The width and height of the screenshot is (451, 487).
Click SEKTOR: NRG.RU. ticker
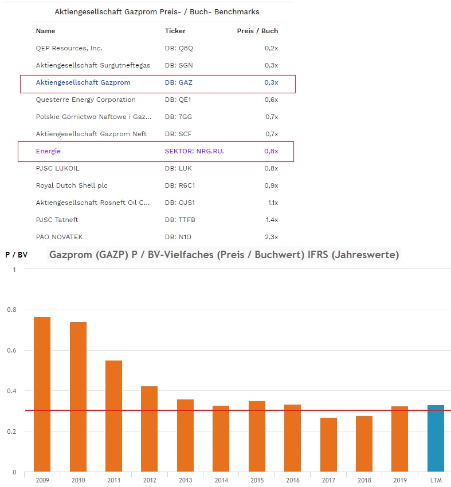point(194,151)
